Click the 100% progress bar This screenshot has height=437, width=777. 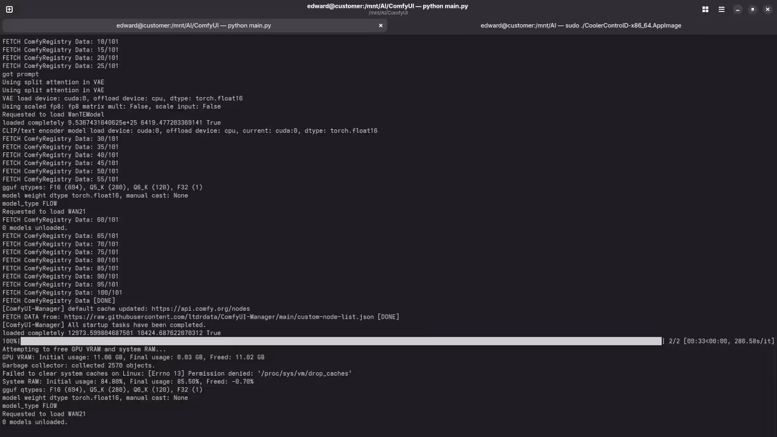pyautogui.click(x=340, y=342)
